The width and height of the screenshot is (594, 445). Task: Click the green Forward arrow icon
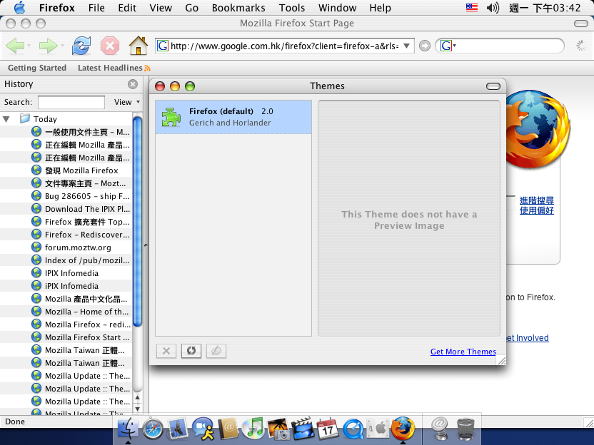point(48,46)
